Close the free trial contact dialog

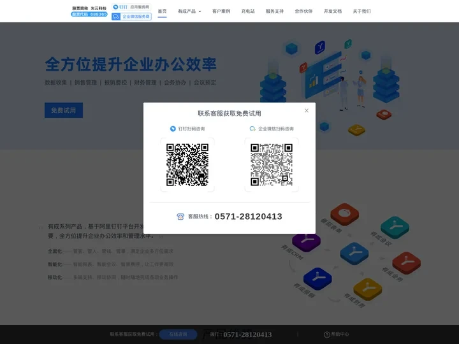coord(307,111)
